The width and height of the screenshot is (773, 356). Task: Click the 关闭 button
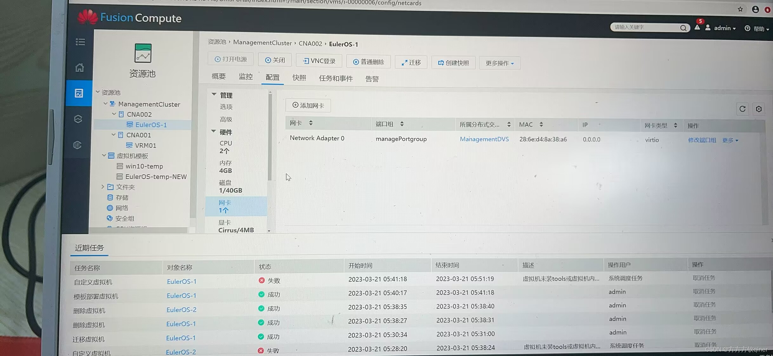click(275, 60)
